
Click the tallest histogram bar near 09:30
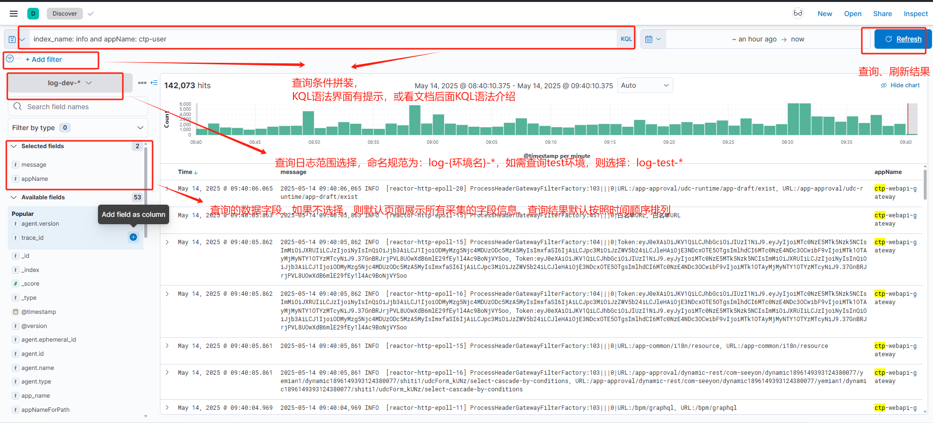(793, 119)
